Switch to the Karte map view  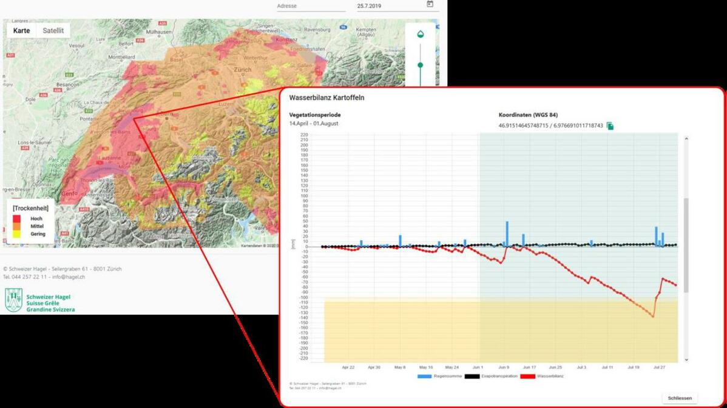tap(21, 30)
